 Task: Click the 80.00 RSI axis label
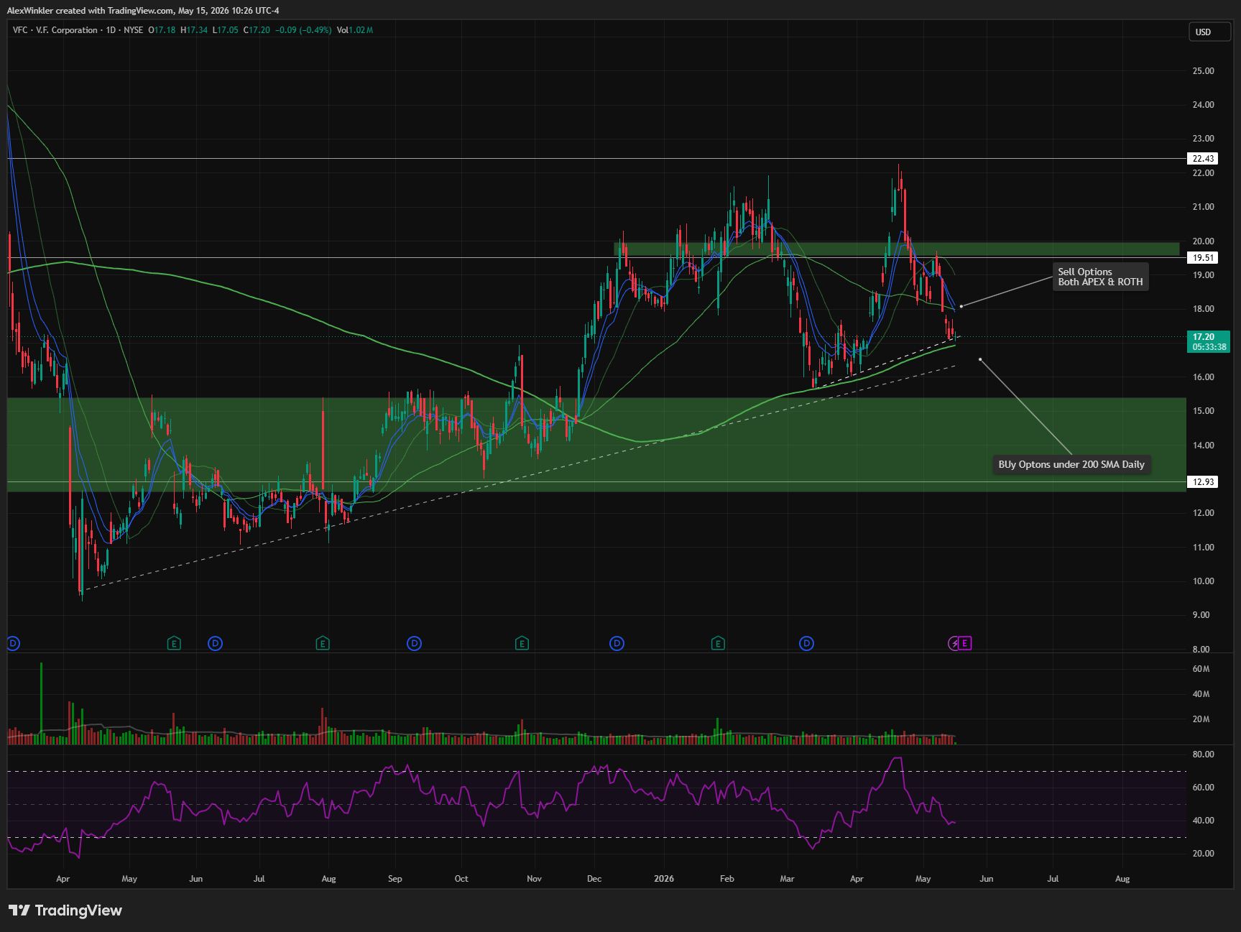1204,755
